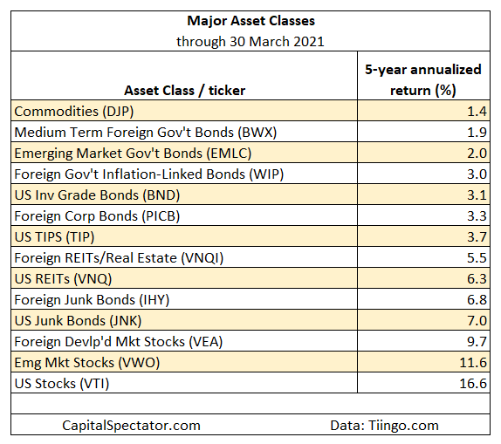The image size is (501, 444).
Task: Click Foreign Junk Bonds (IHY) label
Action: point(92,300)
